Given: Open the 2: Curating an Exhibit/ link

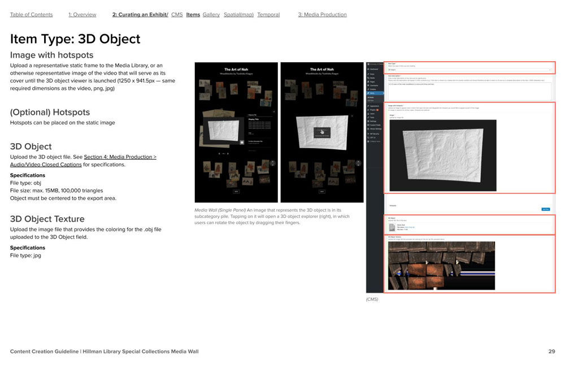Looking at the screenshot, I should (140, 15).
